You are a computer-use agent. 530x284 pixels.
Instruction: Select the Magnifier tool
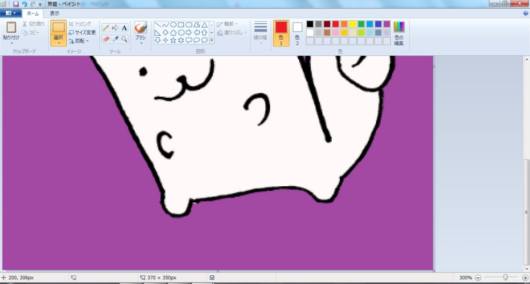coord(124,39)
